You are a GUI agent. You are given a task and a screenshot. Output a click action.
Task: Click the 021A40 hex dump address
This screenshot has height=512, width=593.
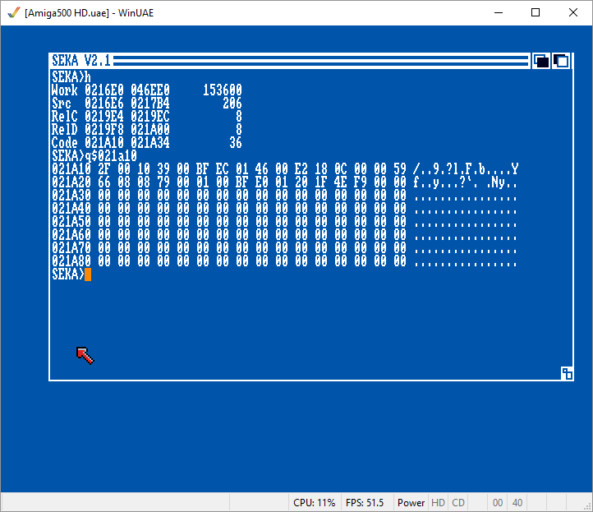71,208
